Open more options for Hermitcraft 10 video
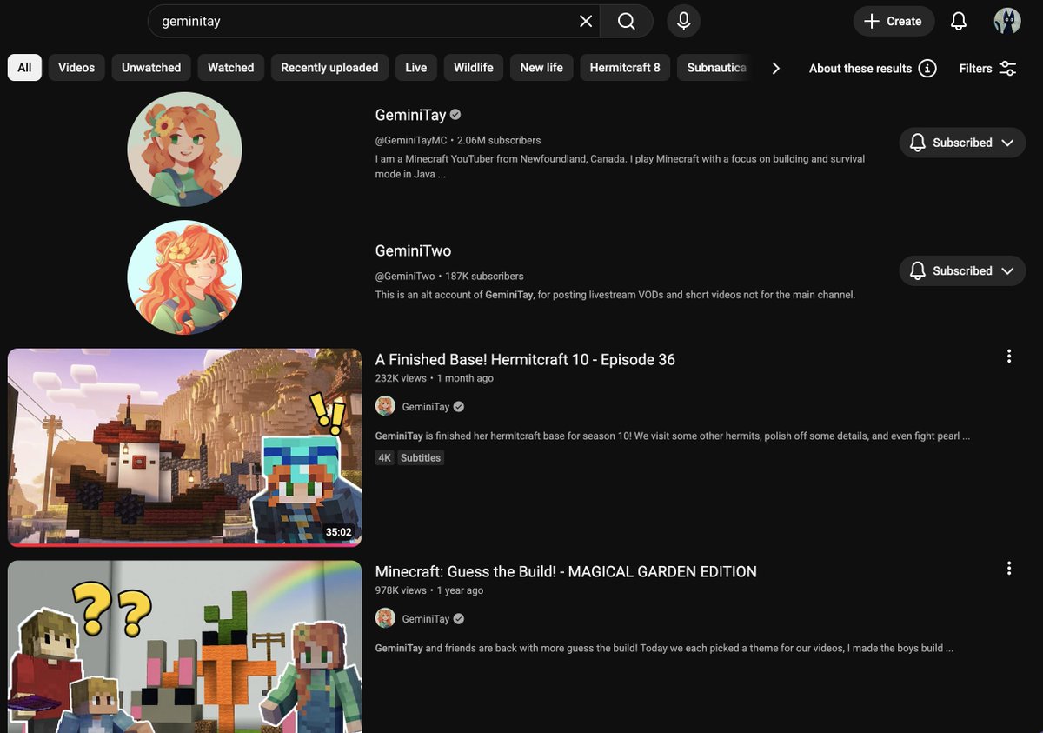 [x=1009, y=356]
